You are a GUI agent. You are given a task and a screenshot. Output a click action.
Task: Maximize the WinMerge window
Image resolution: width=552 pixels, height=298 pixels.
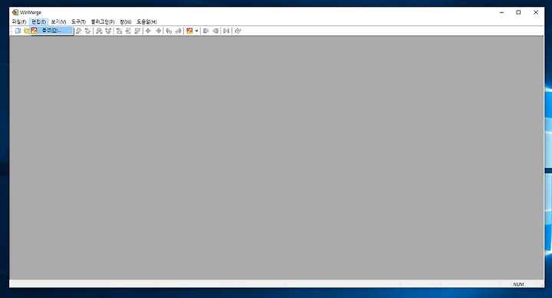518,12
